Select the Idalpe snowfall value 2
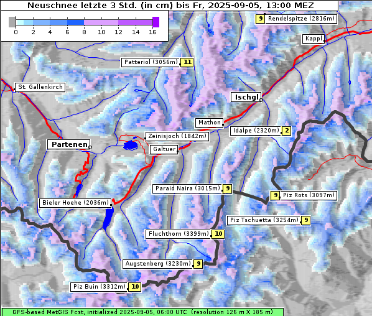This screenshot has width=372, height=316. (287, 131)
